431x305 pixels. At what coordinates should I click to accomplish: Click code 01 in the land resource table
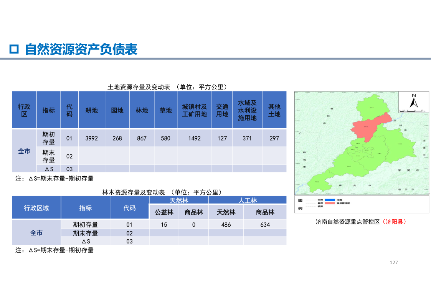click(x=69, y=138)
